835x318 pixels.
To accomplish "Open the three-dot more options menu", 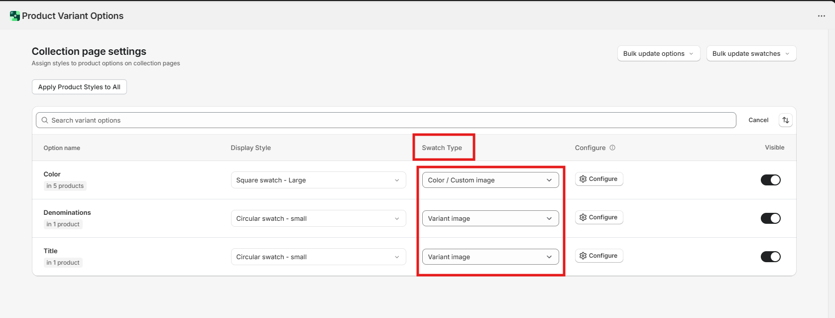I will 821,16.
